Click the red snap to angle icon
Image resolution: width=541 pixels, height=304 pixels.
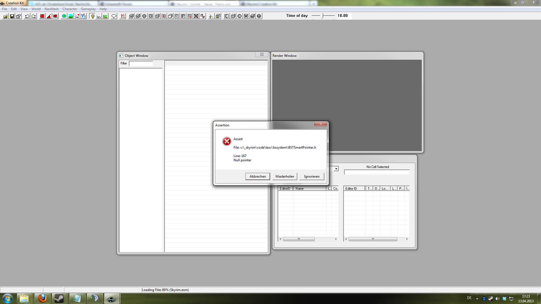pyautogui.click(x=49, y=16)
